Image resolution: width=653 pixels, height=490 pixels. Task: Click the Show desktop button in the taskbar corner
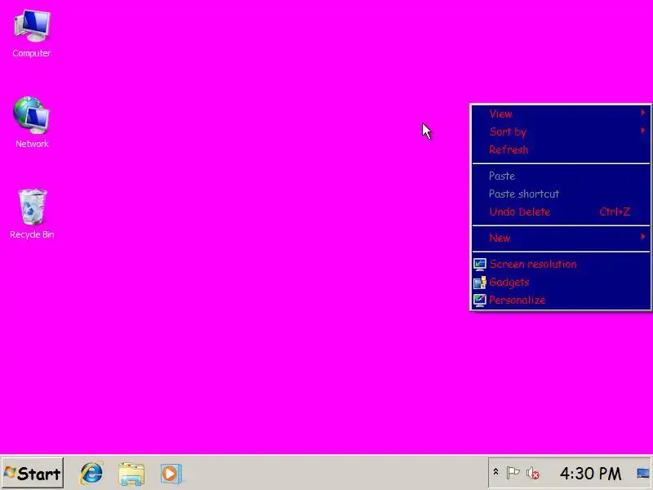643,474
